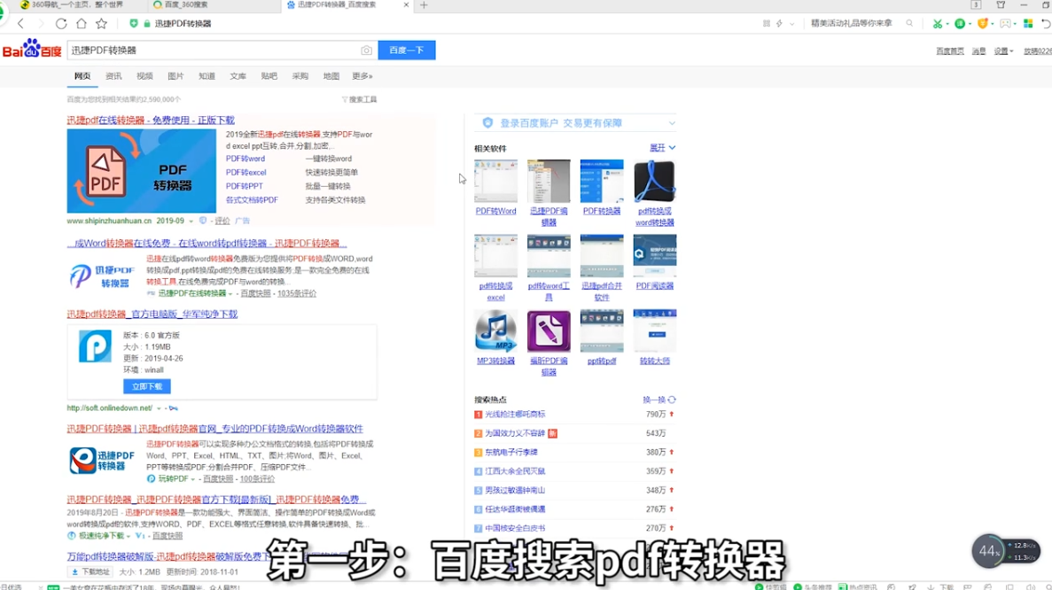1052x590 pixels.
Task: Open hot search 光线抢注哪吒商标
Action: point(515,415)
